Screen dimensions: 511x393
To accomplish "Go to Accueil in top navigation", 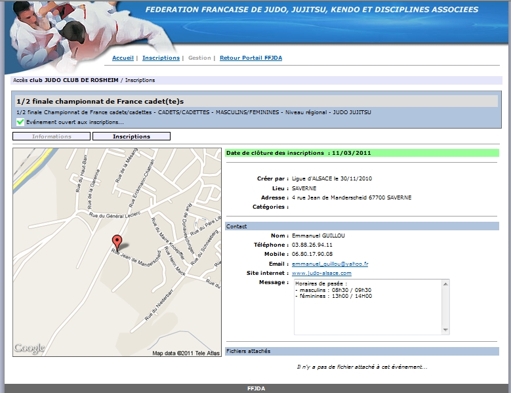I will 123,58.
